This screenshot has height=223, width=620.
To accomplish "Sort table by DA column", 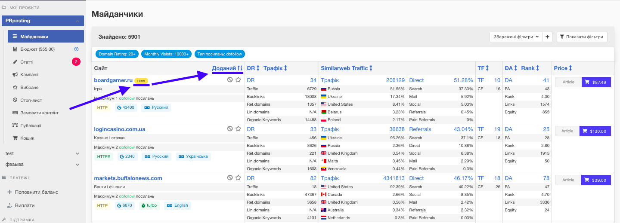I will 511,68.
